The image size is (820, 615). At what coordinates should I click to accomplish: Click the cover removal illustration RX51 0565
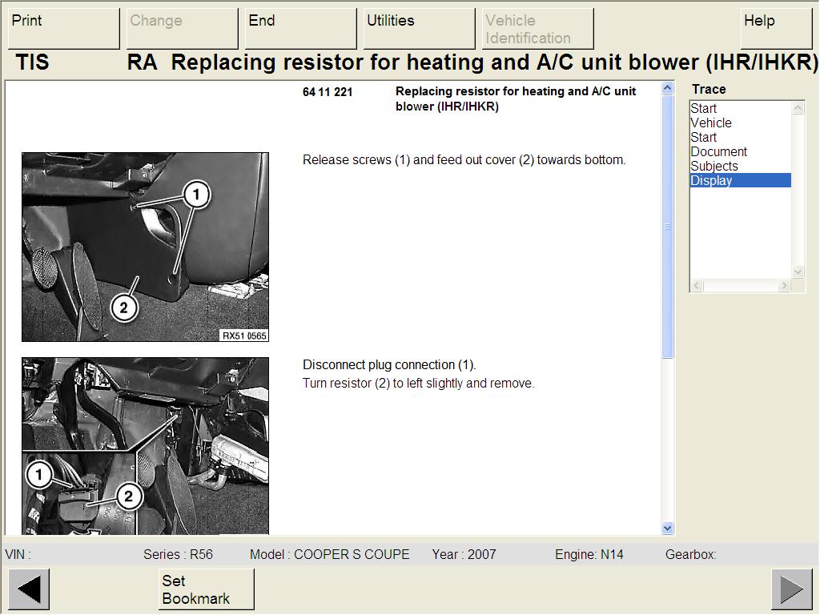145,247
